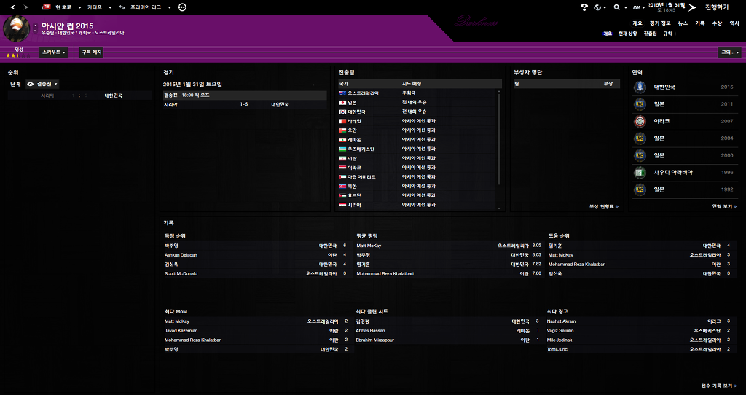Open the 그외... dropdown
The image size is (746, 395).
(x=730, y=52)
